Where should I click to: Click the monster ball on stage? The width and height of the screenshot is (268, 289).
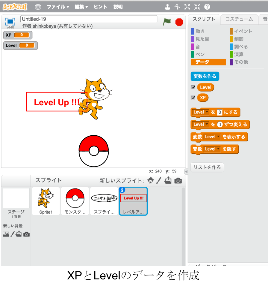[94, 151]
